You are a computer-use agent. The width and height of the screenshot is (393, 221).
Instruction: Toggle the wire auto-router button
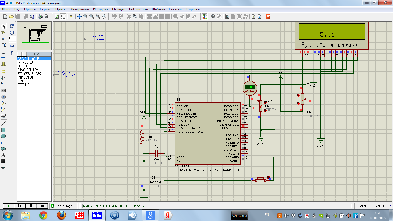(x=205, y=16)
